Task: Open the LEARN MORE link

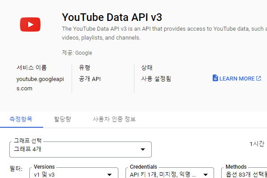Action: (237, 78)
